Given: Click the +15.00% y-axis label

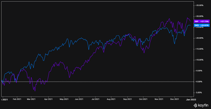Looking at the screenshot, I should pyautogui.click(x=199, y=49).
